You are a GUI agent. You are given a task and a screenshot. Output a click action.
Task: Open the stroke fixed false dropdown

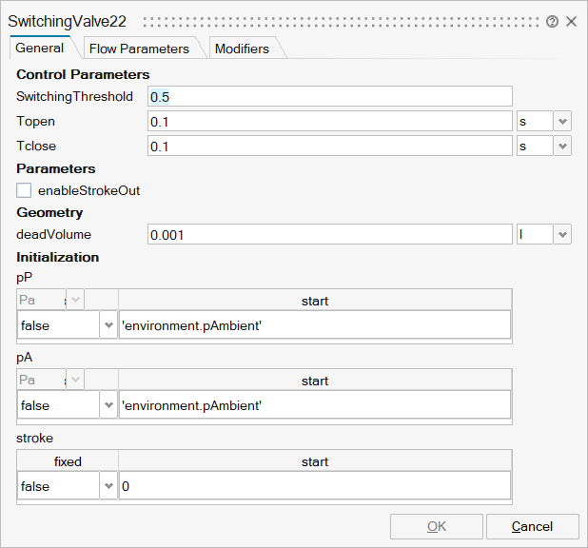[x=108, y=486]
